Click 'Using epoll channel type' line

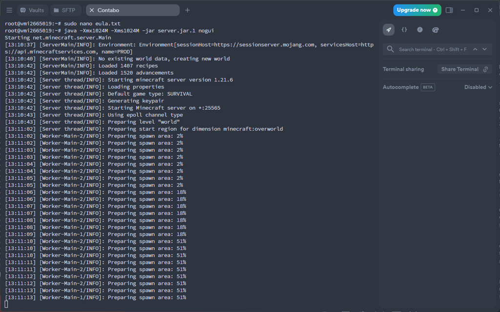click(94, 115)
